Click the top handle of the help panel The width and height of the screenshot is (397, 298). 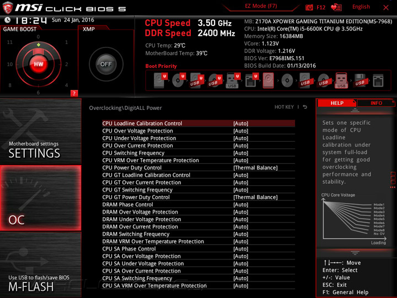click(x=355, y=110)
